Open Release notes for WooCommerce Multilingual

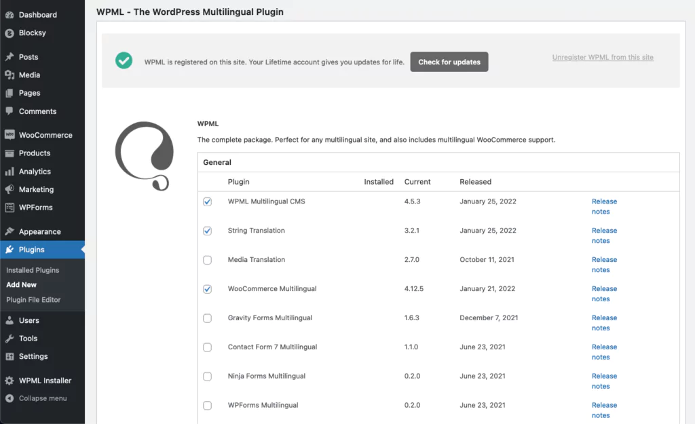[604, 294]
